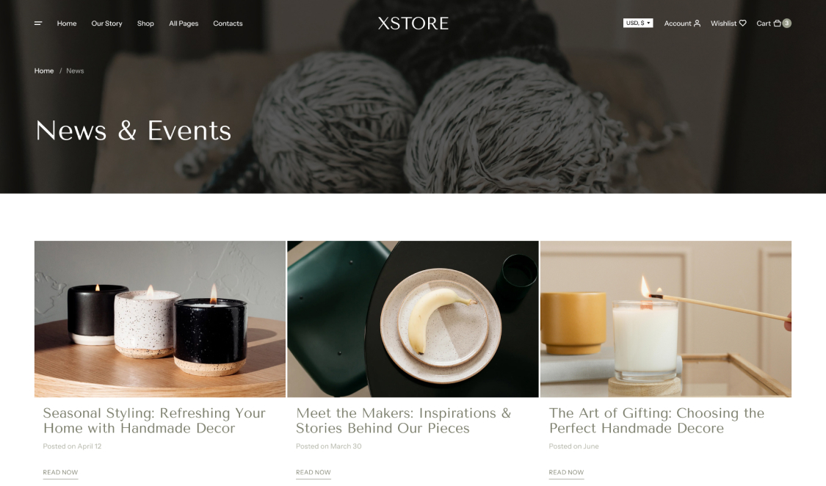This screenshot has width=826, height=486.
Task: Click the cart item count badge
Action: click(x=786, y=23)
